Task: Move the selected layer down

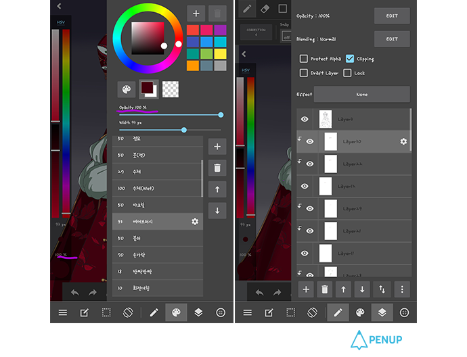Action: pos(362,289)
